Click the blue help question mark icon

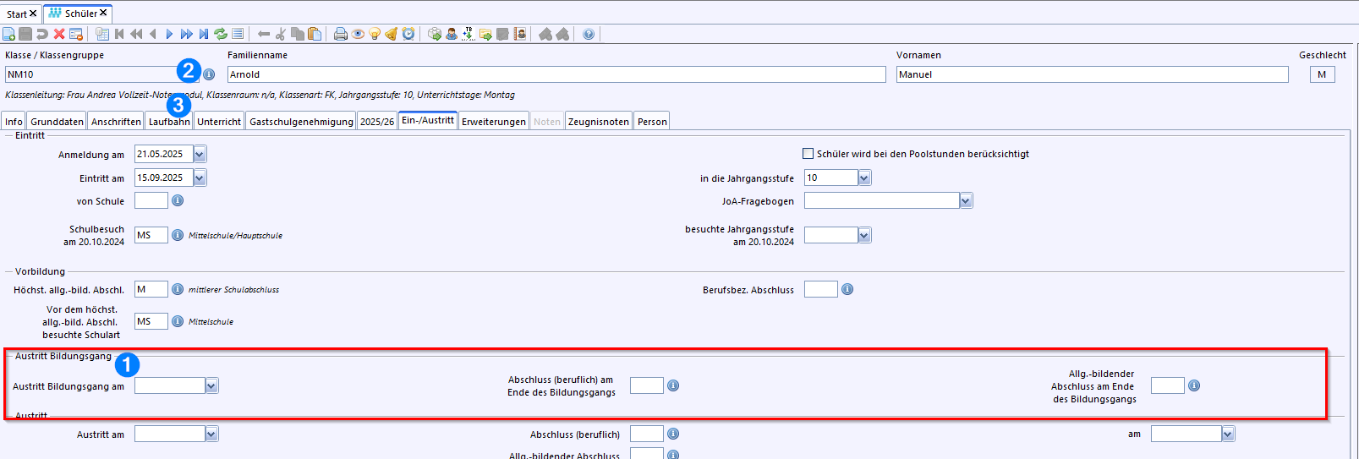point(589,34)
